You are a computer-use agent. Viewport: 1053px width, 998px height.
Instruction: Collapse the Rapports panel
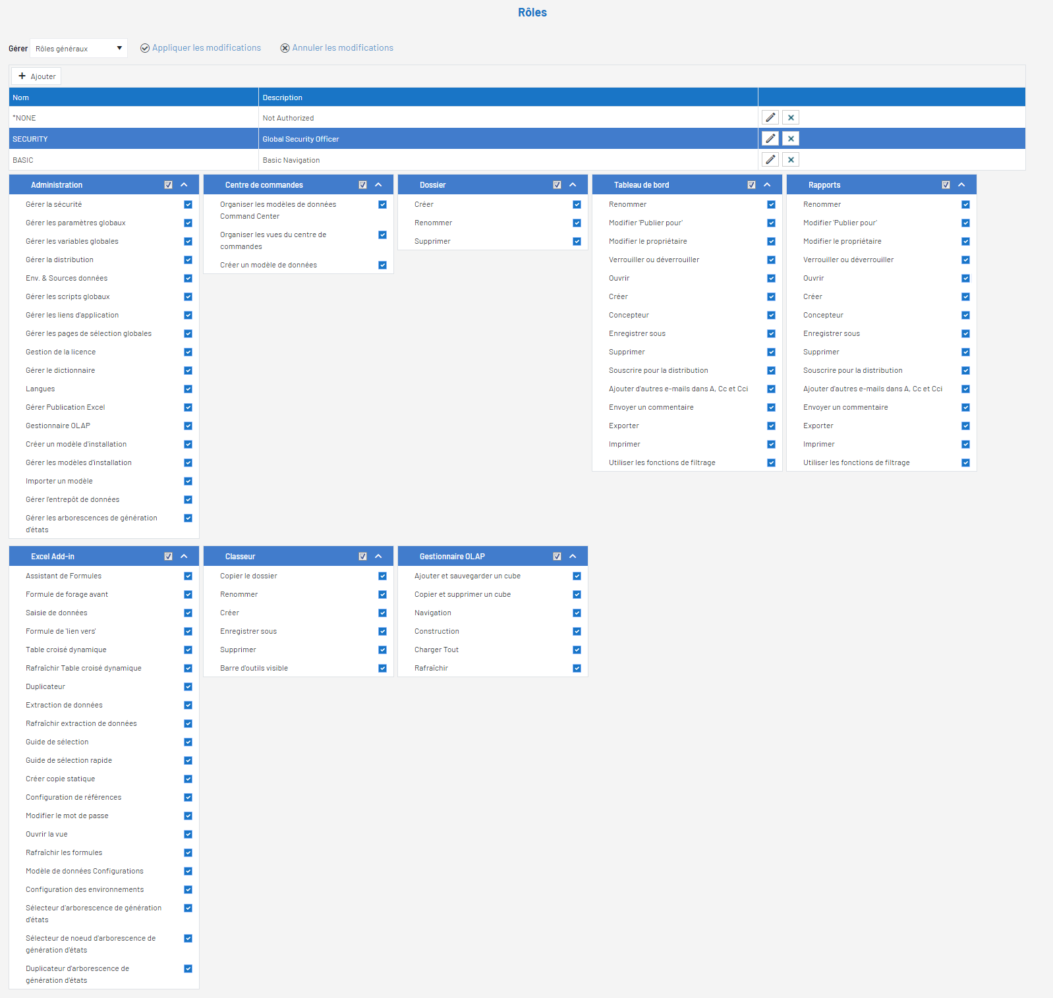coord(961,185)
